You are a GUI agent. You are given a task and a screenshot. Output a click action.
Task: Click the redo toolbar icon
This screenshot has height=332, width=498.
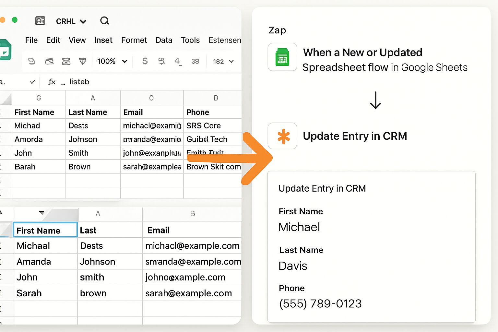click(49, 61)
